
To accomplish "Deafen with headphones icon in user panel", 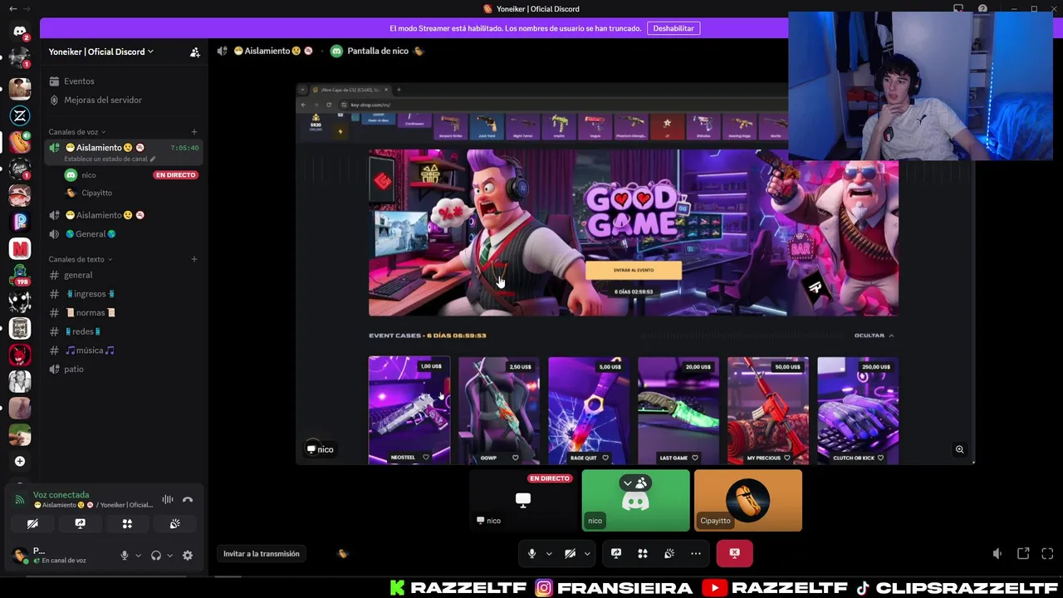I will (155, 556).
